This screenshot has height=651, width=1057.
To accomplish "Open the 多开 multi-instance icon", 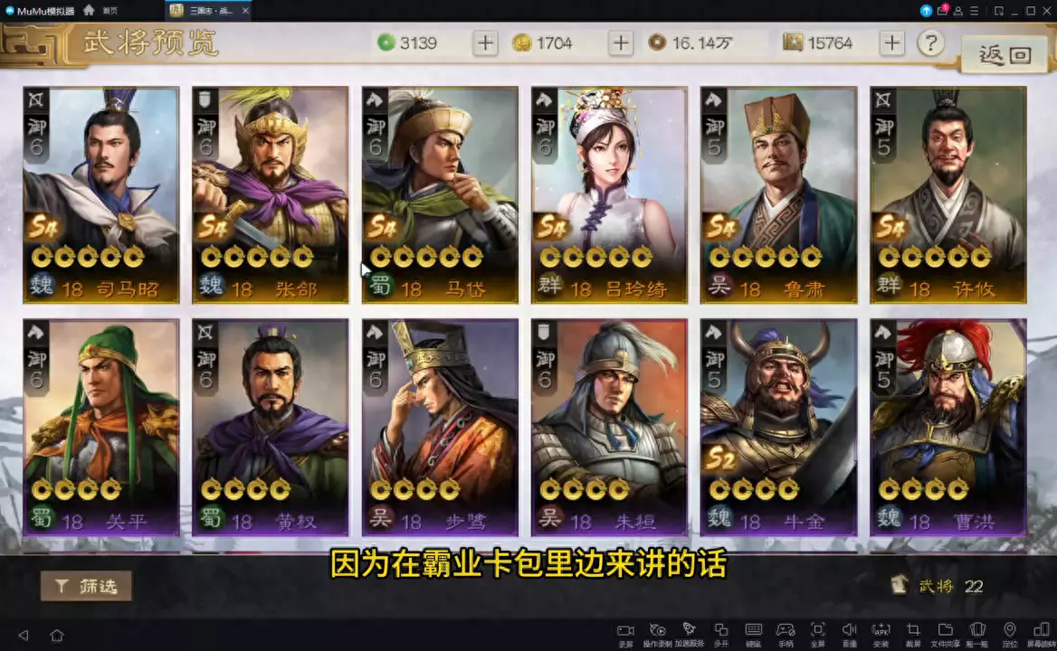I will [720, 634].
